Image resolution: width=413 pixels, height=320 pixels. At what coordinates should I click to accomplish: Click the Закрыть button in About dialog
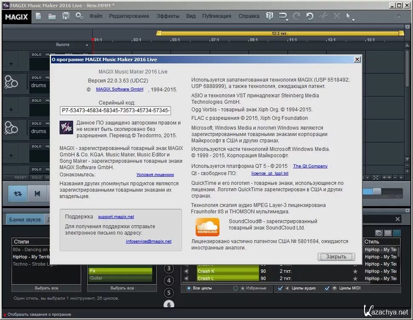coord(336,257)
